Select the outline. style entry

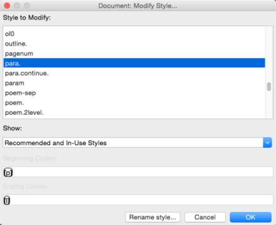point(134,44)
